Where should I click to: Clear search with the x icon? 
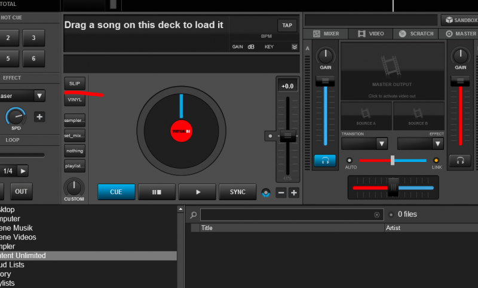click(x=377, y=215)
